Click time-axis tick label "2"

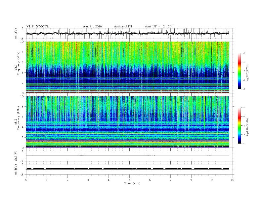(67, 180)
